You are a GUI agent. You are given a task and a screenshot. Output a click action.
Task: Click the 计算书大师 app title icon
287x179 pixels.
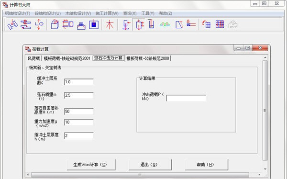[x=5, y=5]
